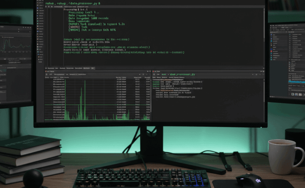This screenshot has width=305, height=188.
Task: Select the log line ending in "85%"
Action: (92, 30)
